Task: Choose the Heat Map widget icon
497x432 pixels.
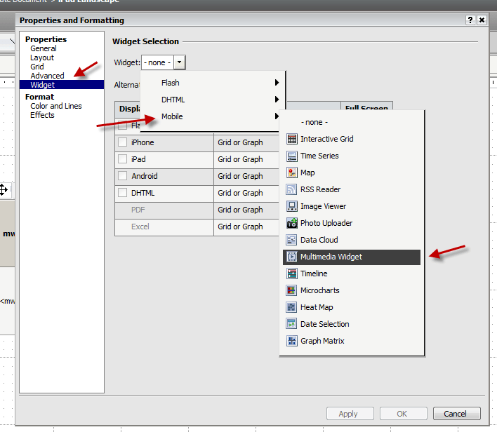Action: pyautogui.click(x=292, y=307)
